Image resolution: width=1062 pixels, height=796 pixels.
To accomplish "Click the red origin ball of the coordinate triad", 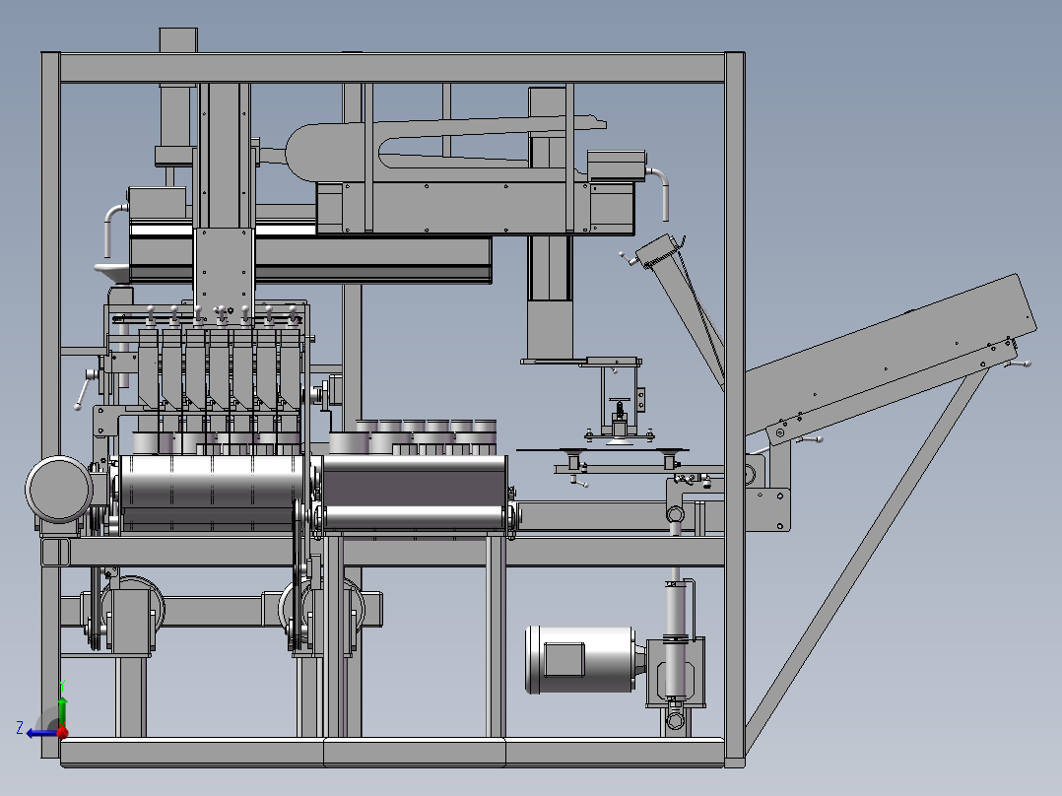I will (62, 732).
